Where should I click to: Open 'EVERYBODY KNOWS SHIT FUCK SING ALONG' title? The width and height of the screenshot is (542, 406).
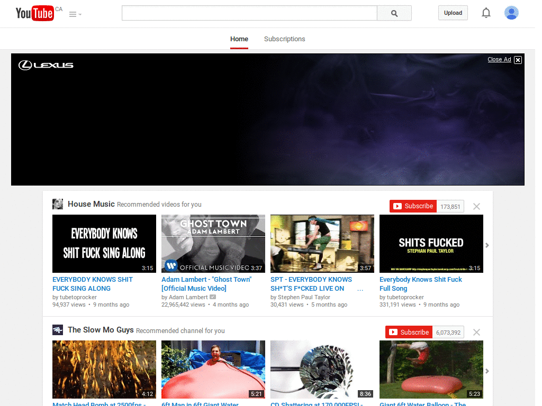click(x=93, y=284)
